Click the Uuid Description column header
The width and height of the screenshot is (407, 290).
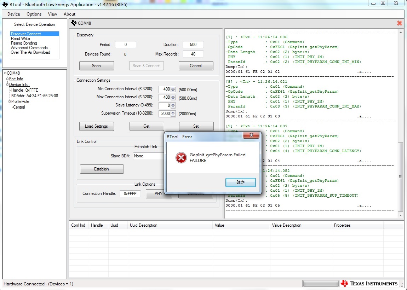click(x=170, y=225)
